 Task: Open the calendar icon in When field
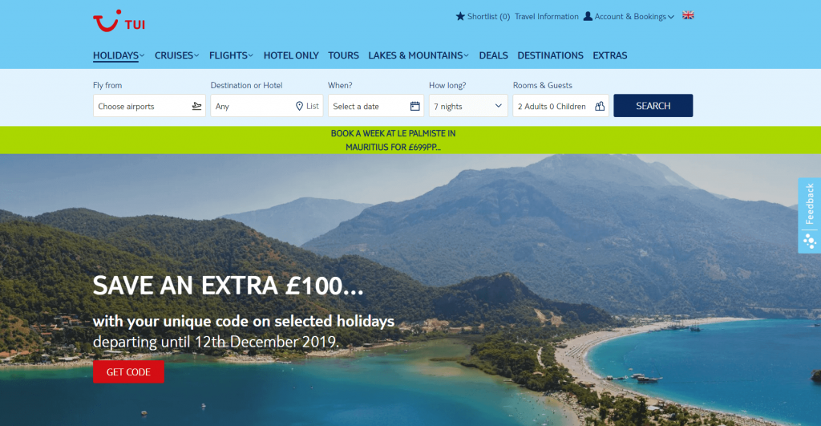415,106
